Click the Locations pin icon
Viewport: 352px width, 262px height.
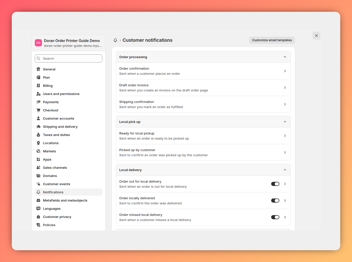tap(38, 143)
